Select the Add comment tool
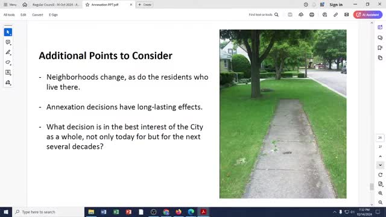The width and height of the screenshot is (386, 217). 8,42
